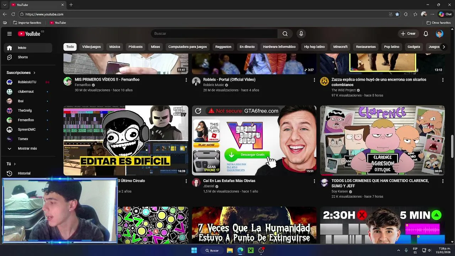Select the Videojuegos filter chip
The width and height of the screenshot is (455, 256).
tap(91, 47)
